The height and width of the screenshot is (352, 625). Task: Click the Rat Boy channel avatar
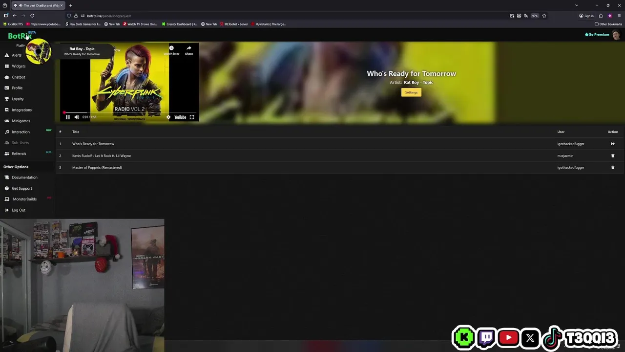pos(39,51)
